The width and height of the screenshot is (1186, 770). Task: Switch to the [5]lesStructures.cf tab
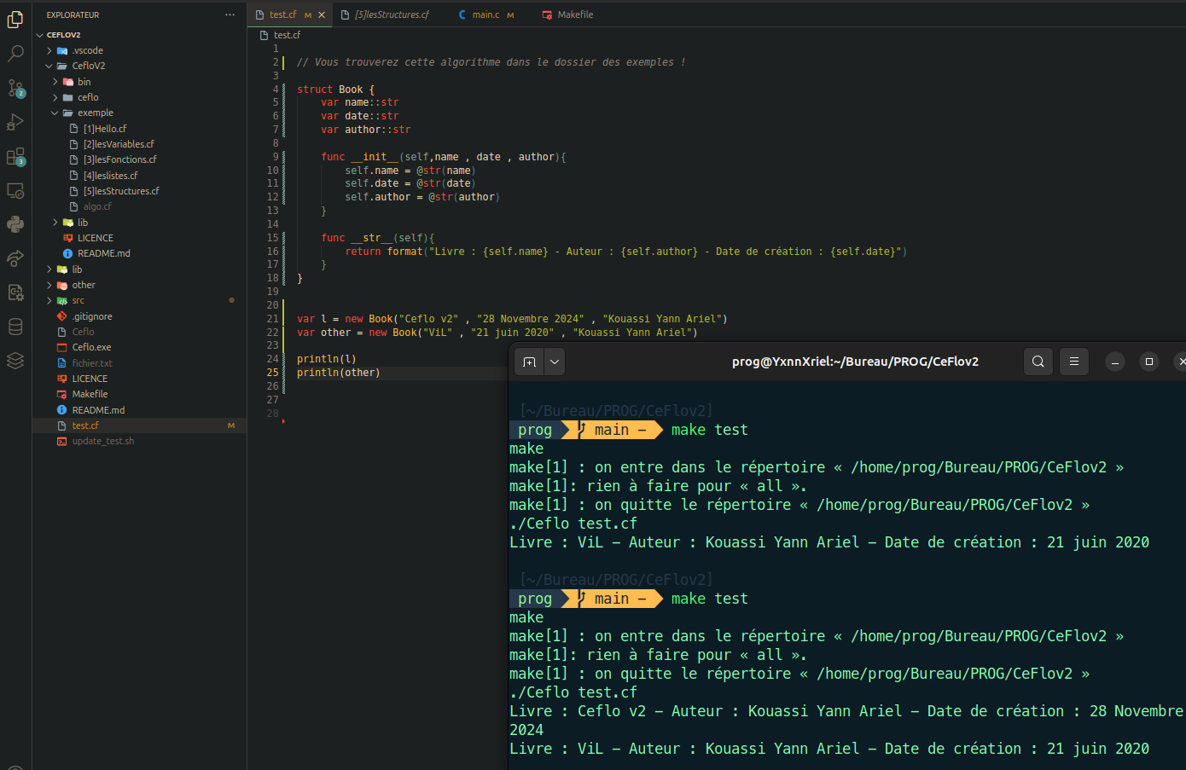tap(392, 14)
